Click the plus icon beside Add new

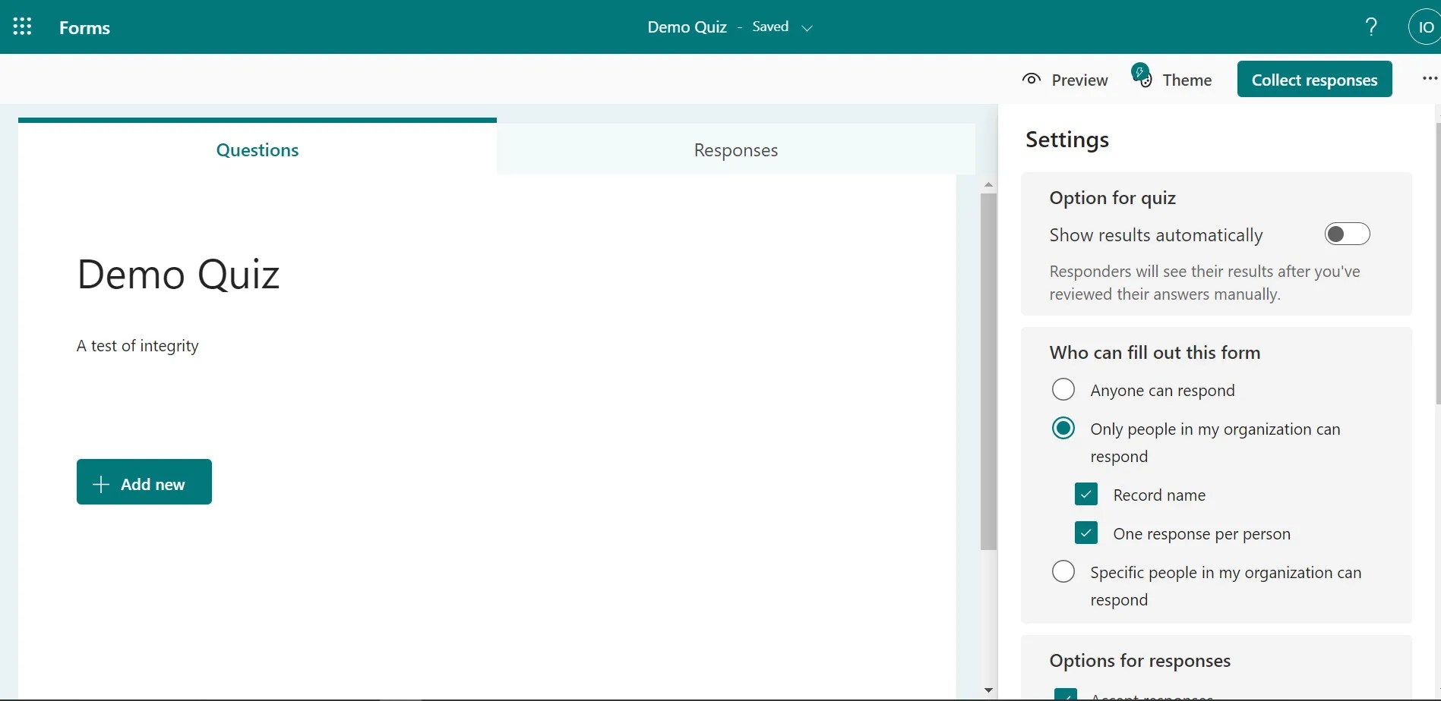(x=100, y=483)
